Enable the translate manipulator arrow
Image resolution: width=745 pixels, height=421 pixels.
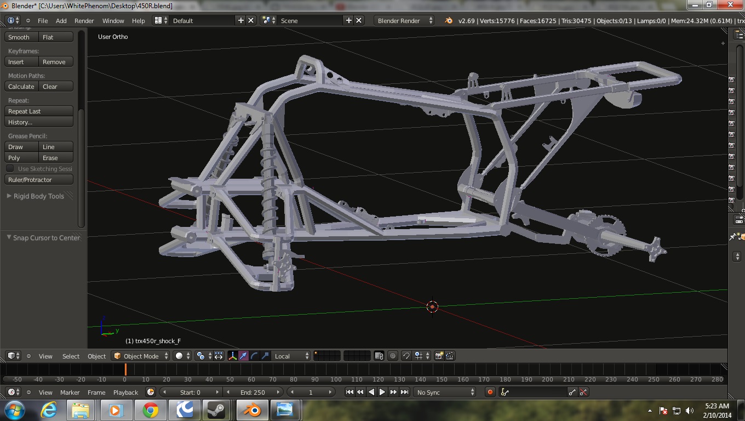[x=244, y=356]
